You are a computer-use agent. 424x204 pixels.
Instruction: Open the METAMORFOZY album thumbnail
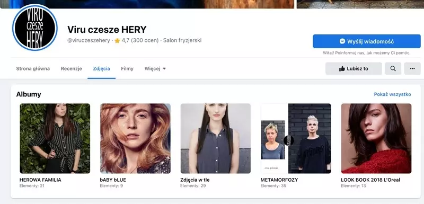296,138
